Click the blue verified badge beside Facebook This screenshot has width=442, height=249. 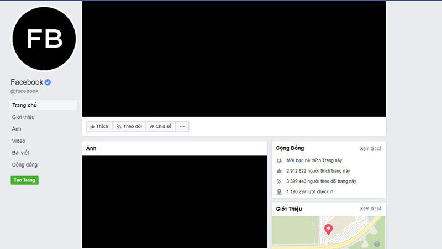48,82
